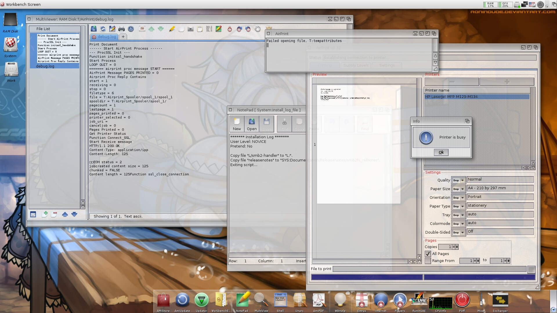Click the file chooser button beside File to print

(531, 269)
